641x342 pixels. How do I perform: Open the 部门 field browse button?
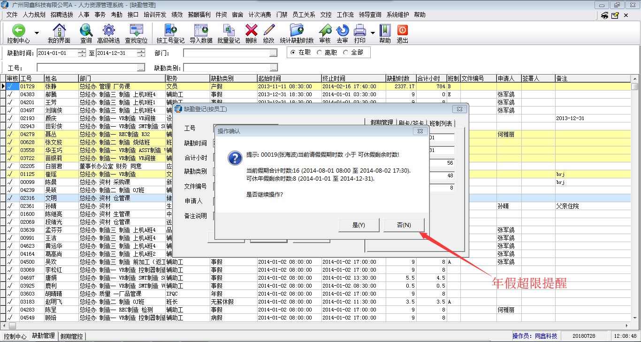273,53
